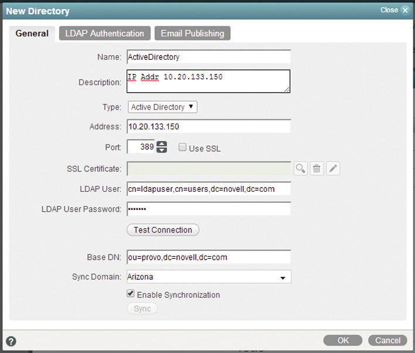Edit SSL certificate using pencil icon

[333, 168]
